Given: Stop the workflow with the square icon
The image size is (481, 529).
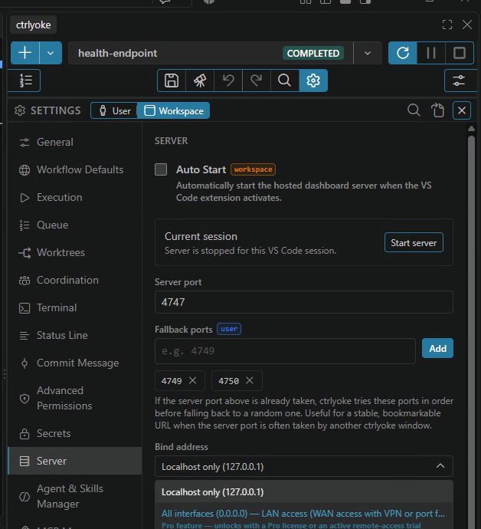Looking at the screenshot, I should [460, 53].
